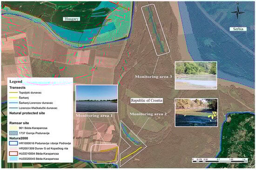
Task: Click the blue Šarkanj-Lorencov line symbol
Action: [x=13, y=103]
